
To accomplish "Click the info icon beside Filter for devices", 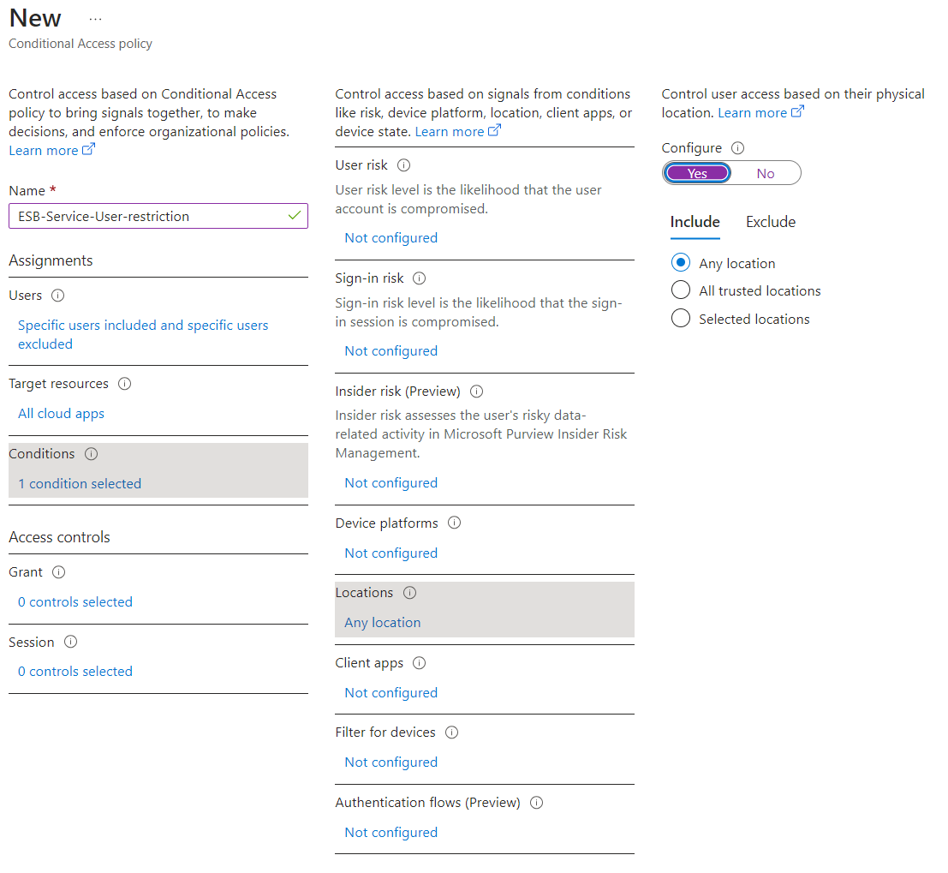I will pyautogui.click(x=451, y=732).
